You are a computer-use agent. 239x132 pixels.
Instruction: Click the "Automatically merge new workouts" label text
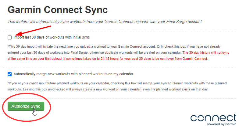[x=73, y=74]
